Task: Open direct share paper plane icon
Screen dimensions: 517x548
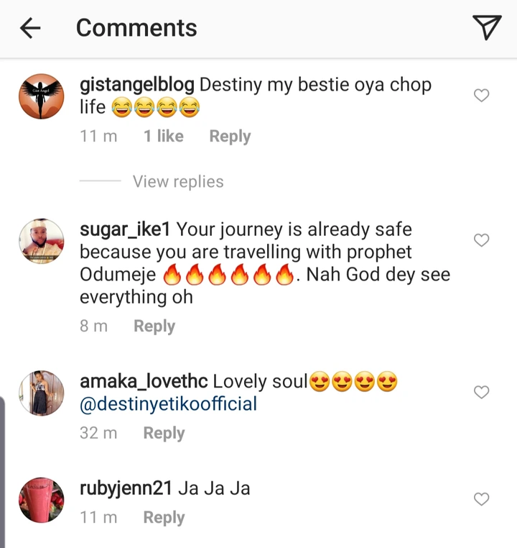Action: point(486,27)
